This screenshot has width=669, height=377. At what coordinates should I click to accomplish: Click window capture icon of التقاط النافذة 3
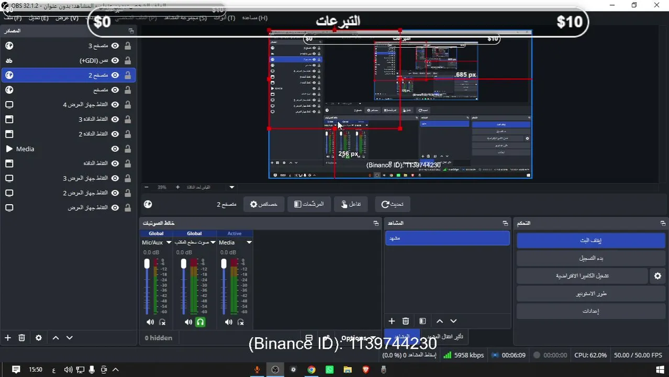(x=9, y=119)
